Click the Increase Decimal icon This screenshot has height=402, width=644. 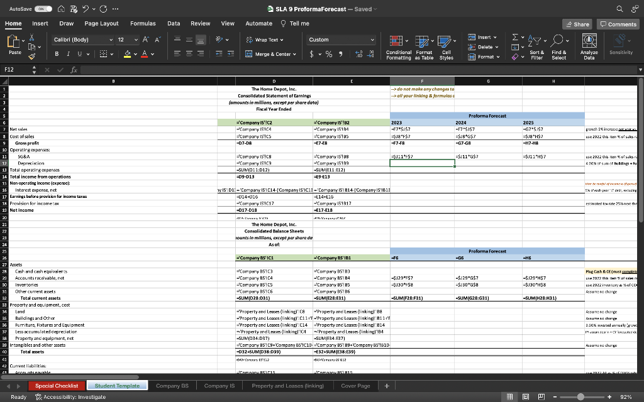(x=358, y=54)
